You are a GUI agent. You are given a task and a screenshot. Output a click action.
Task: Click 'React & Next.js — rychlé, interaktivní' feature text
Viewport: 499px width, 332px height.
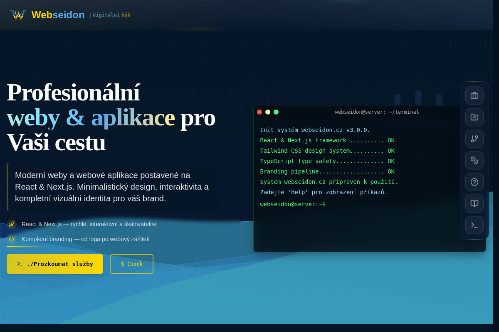89,224
